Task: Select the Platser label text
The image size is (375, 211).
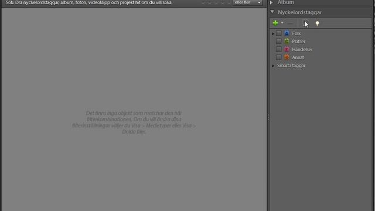Action: point(298,42)
